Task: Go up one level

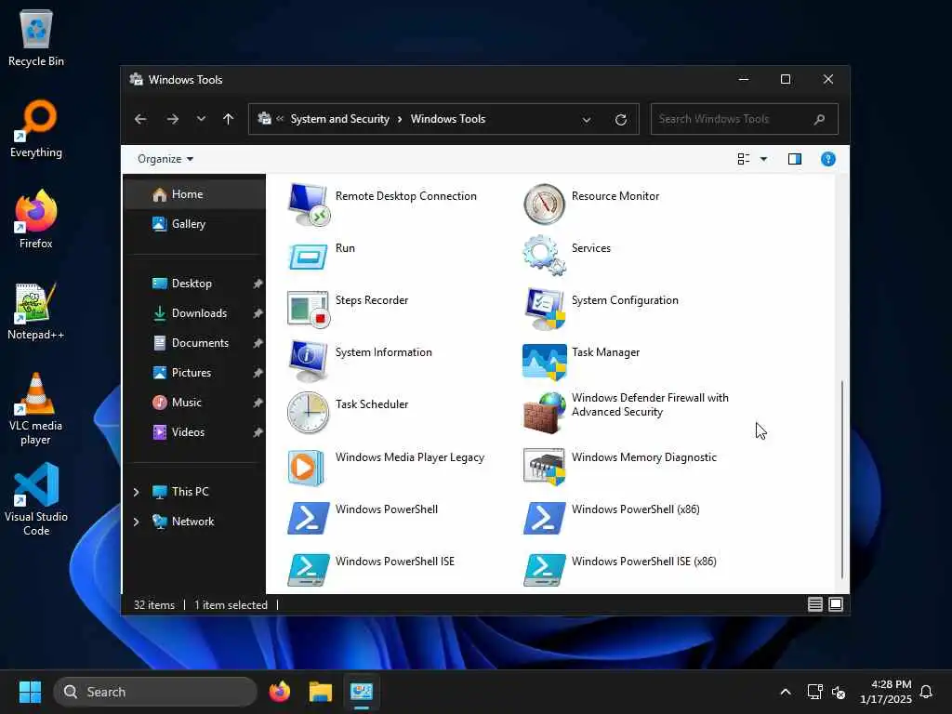Action: (229, 119)
